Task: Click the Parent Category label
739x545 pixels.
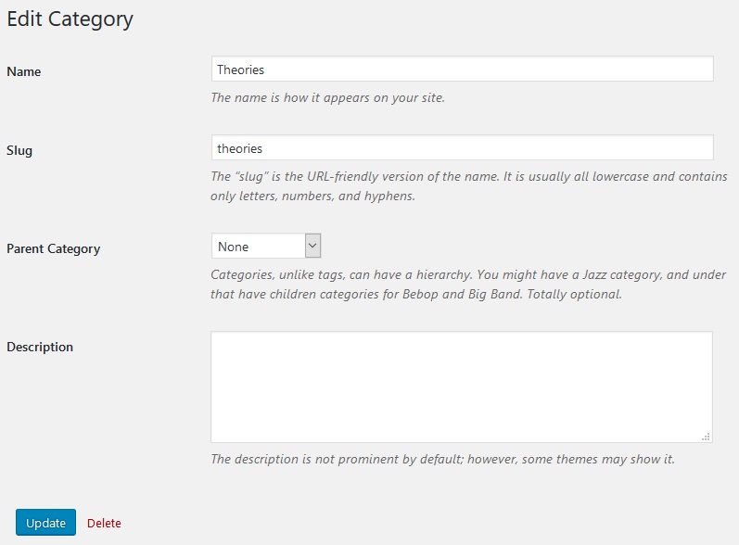Action: pyautogui.click(x=53, y=248)
